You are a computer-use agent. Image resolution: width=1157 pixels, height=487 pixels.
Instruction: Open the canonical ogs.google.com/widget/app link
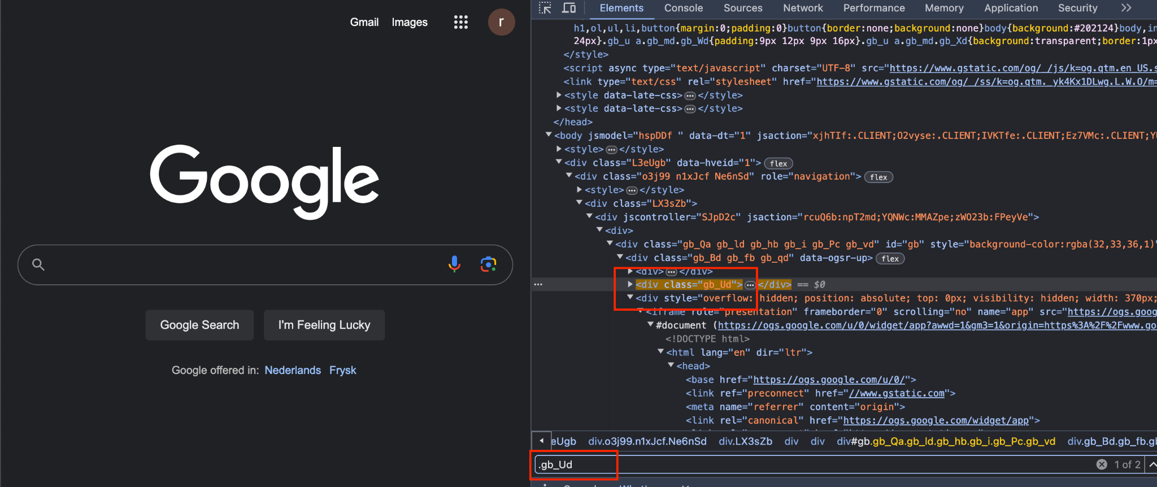936,420
